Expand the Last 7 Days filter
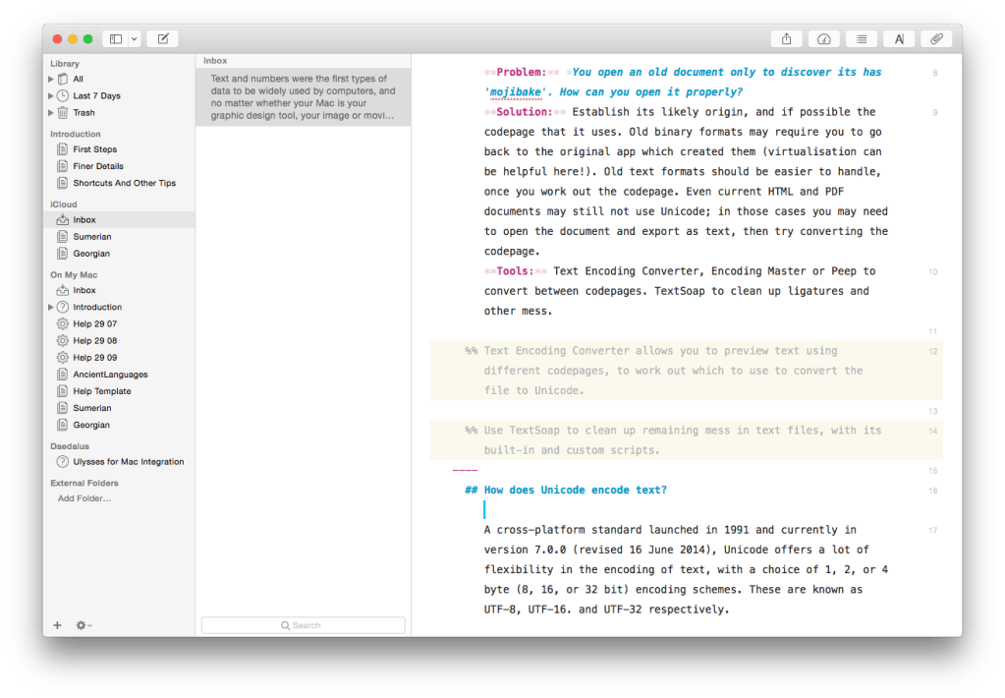 coord(51,95)
